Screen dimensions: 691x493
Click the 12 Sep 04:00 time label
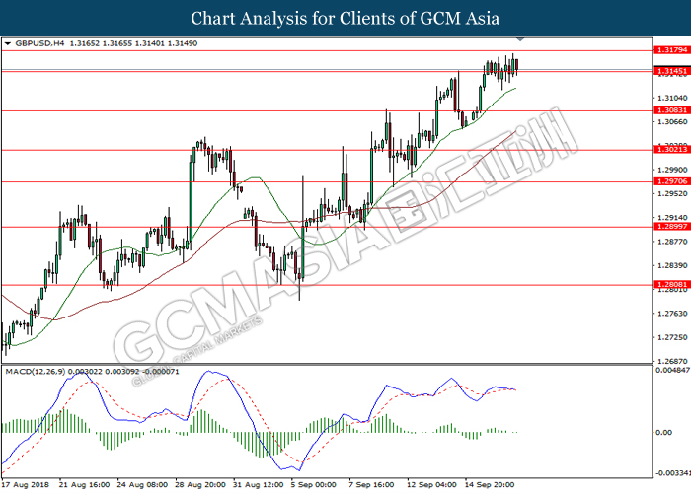(431, 485)
